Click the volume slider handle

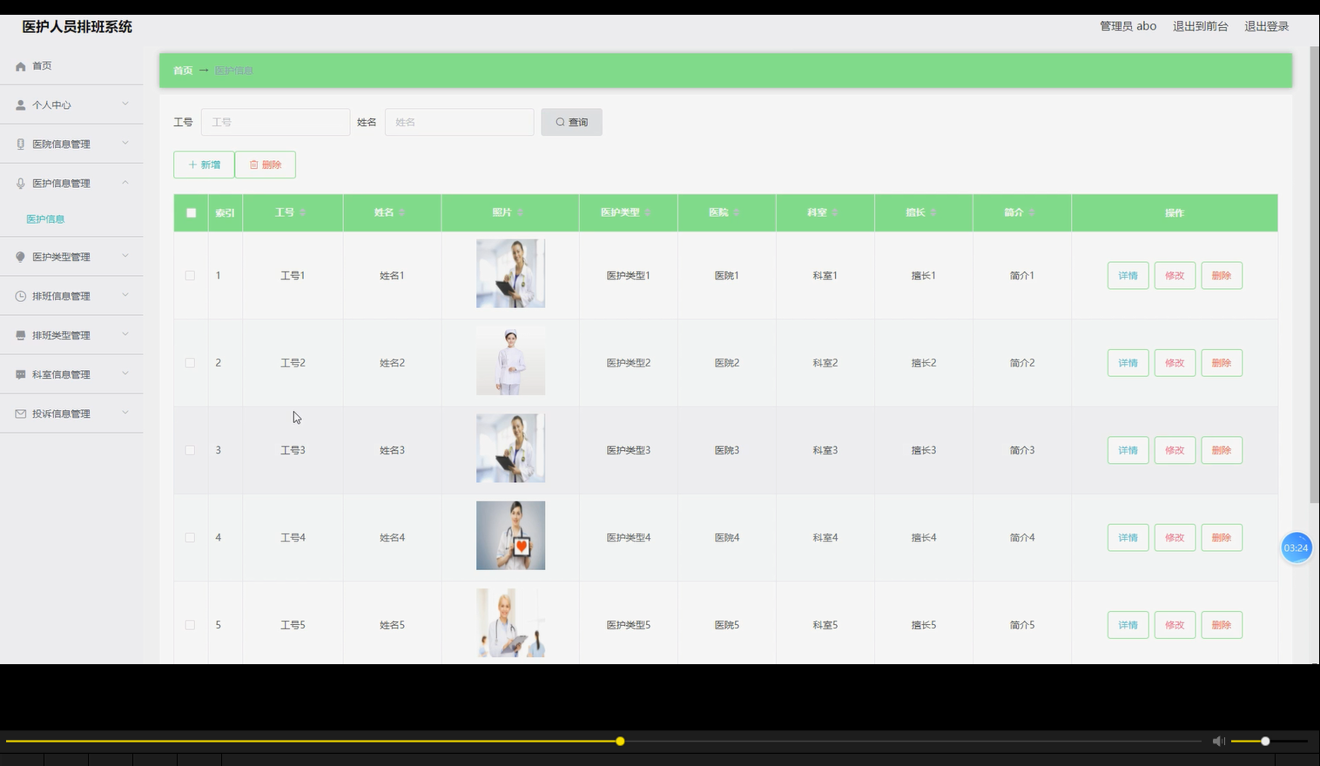(1265, 742)
